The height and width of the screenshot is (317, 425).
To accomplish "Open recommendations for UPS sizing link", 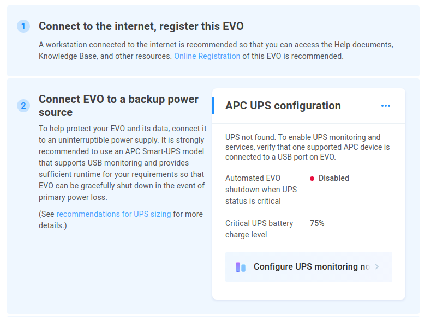I will click(x=113, y=214).
